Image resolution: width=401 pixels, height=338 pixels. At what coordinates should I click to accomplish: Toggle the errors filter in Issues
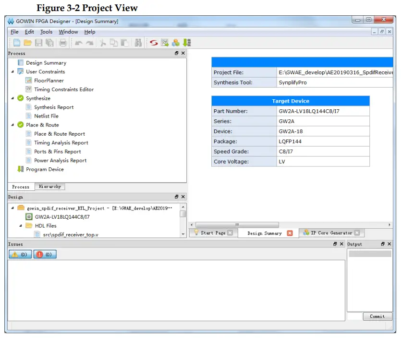[x=45, y=255]
